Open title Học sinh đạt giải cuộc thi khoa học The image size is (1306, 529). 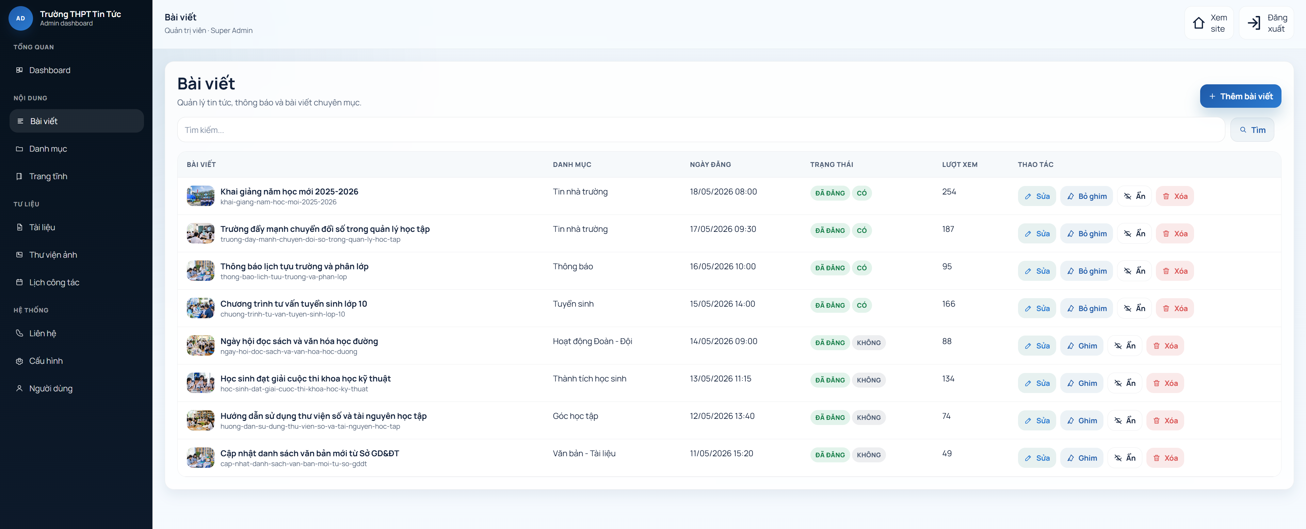click(x=306, y=379)
